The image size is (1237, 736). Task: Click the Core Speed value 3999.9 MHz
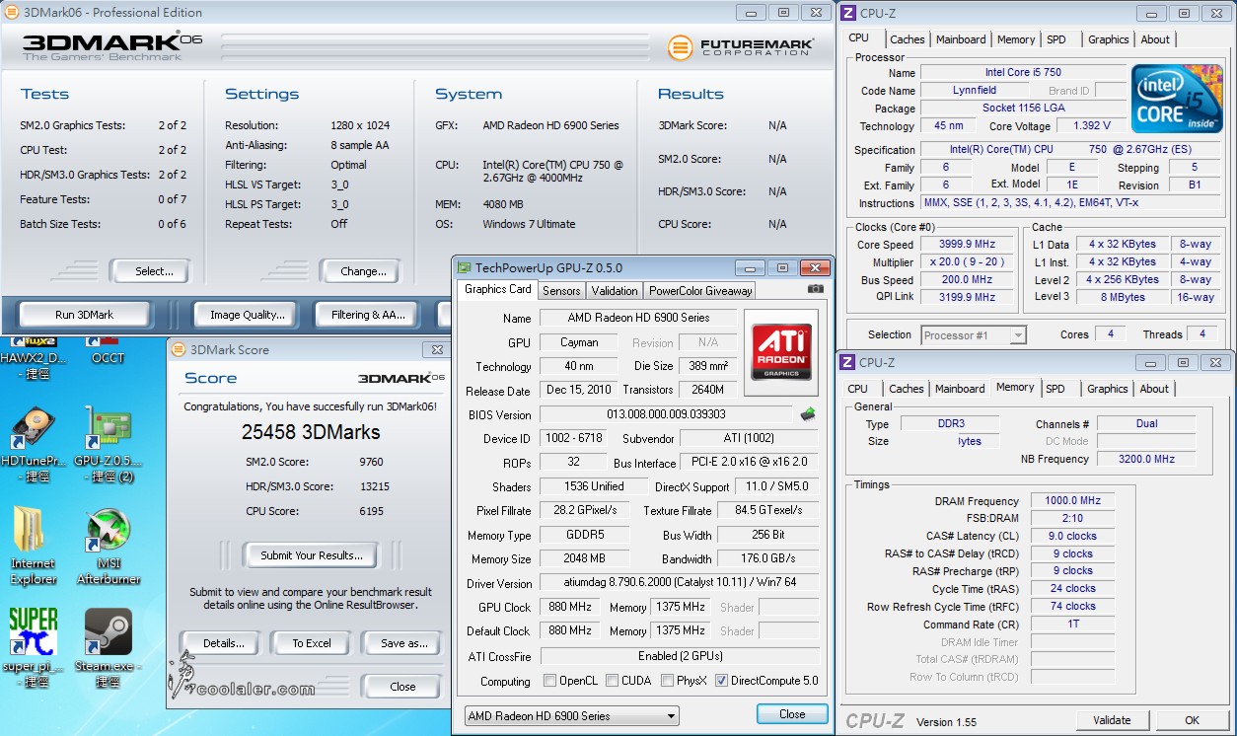(x=967, y=245)
